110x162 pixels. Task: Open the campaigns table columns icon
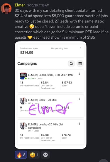tap(80, 63)
